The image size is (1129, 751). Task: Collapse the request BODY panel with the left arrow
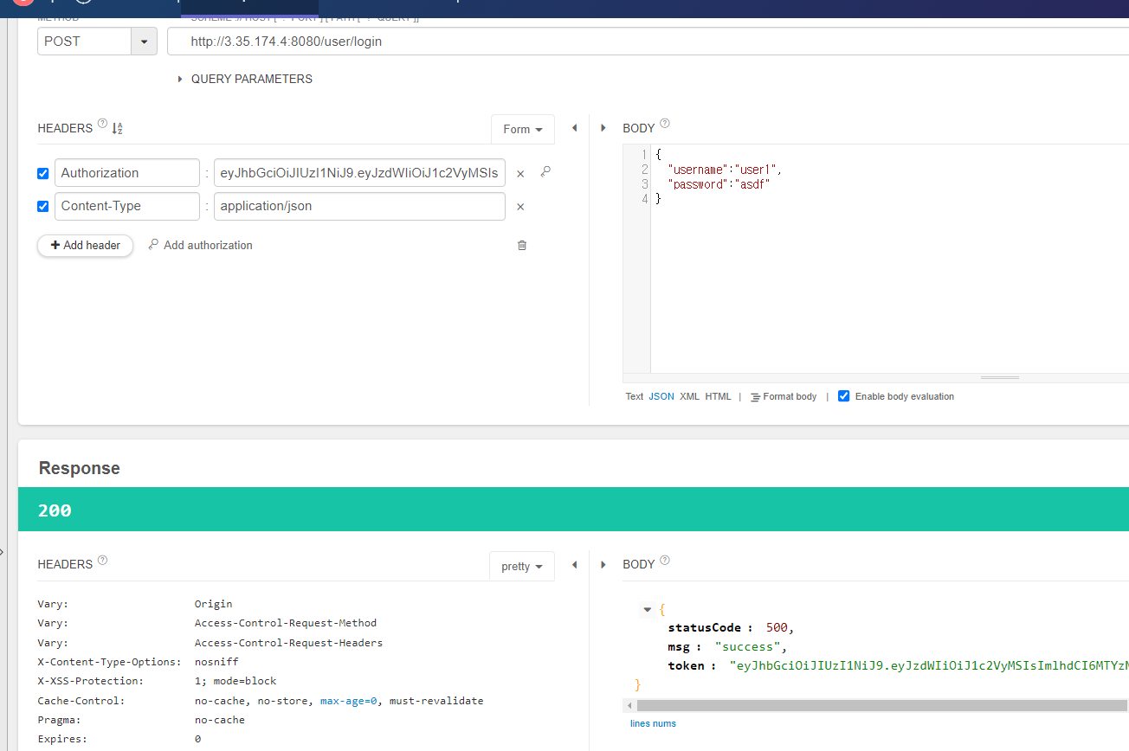pos(574,127)
